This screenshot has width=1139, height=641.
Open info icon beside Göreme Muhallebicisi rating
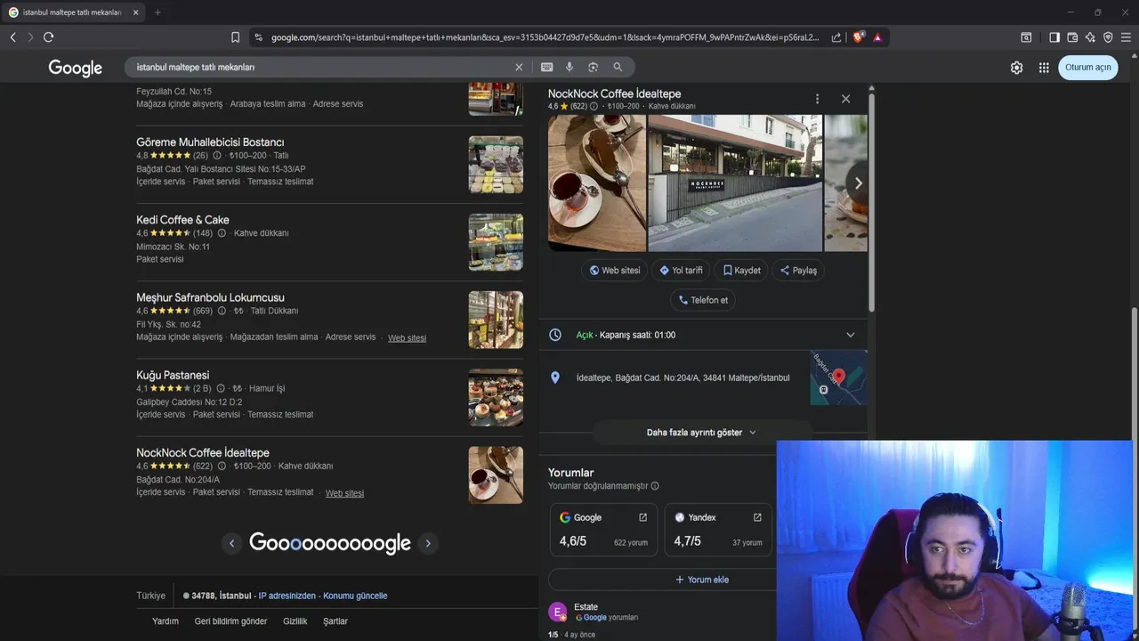(x=217, y=156)
